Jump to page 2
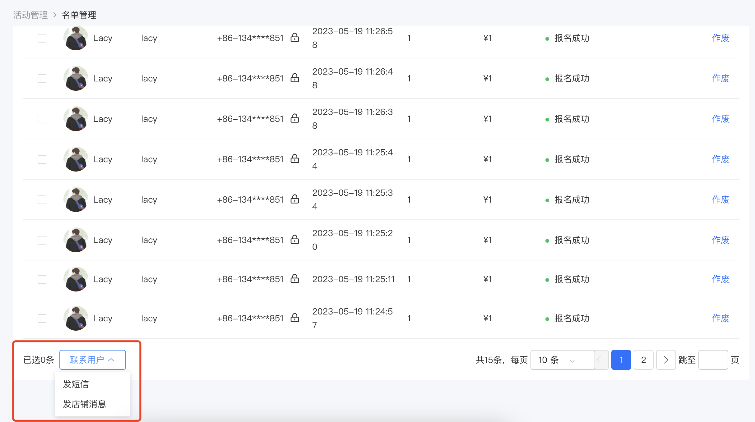 click(x=643, y=360)
